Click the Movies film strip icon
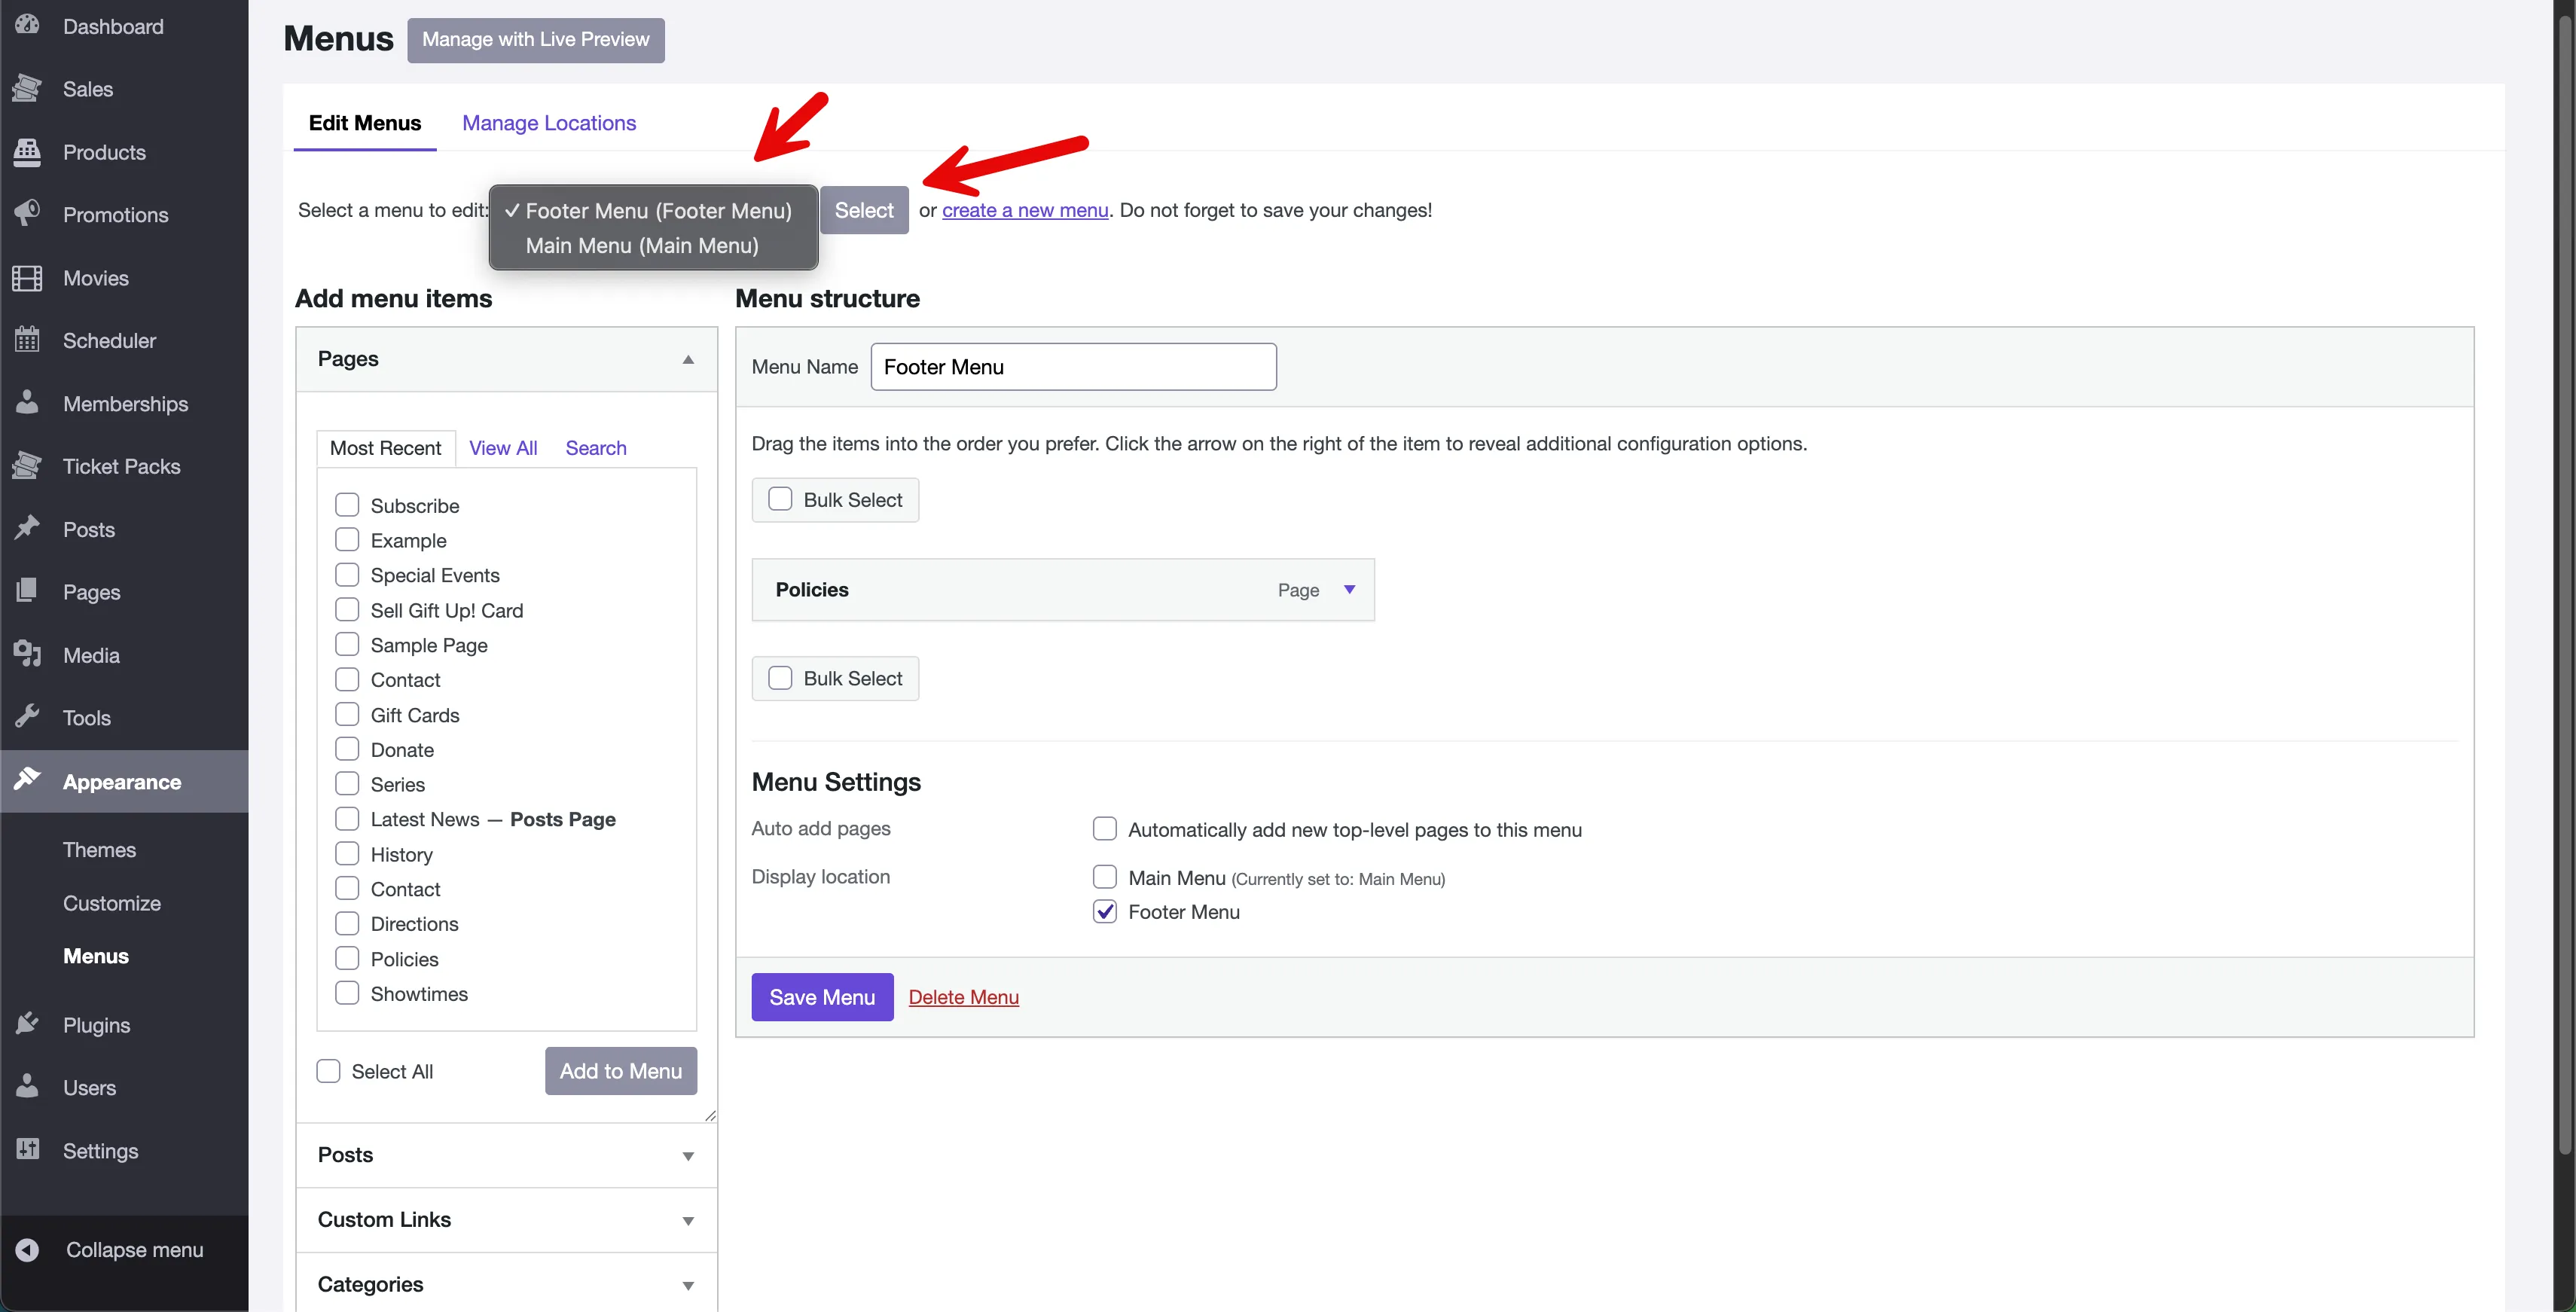This screenshot has width=2576, height=1312. (x=27, y=278)
